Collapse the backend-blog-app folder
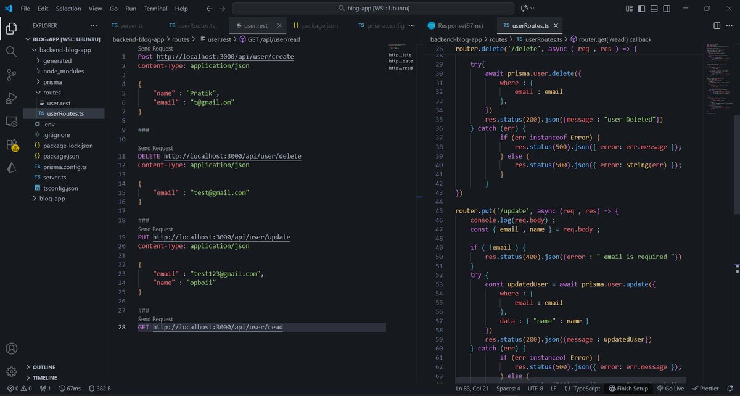Screen dimensions: 740x396 coord(34,50)
